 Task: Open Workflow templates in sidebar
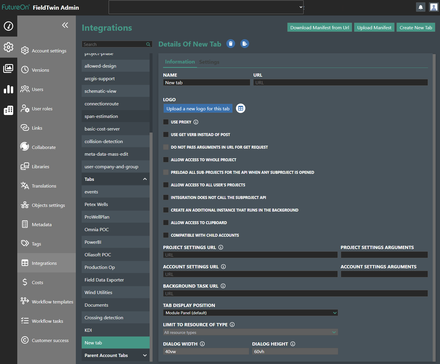pos(52,302)
